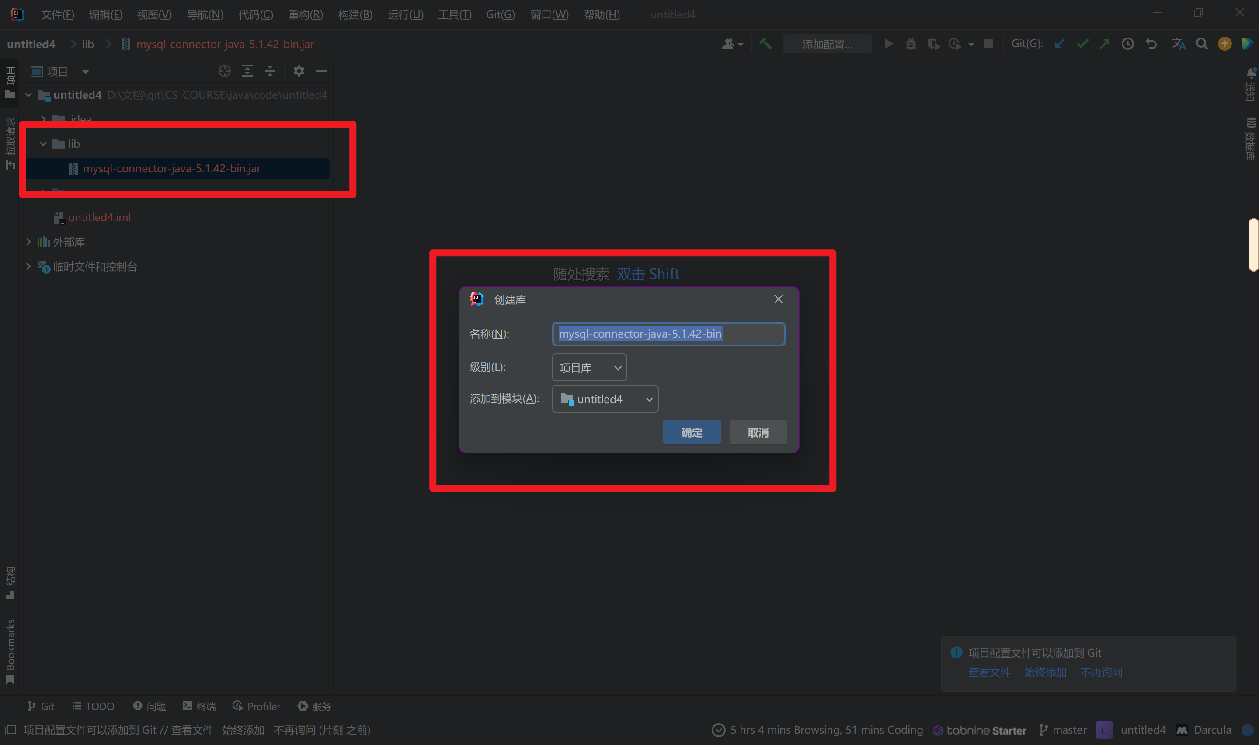Open Search Everywhere magnifier icon
The width and height of the screenshot is (1259, 745).
coord(1202,44)
